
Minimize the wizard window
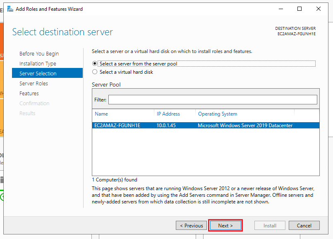(x=281, y=9)
